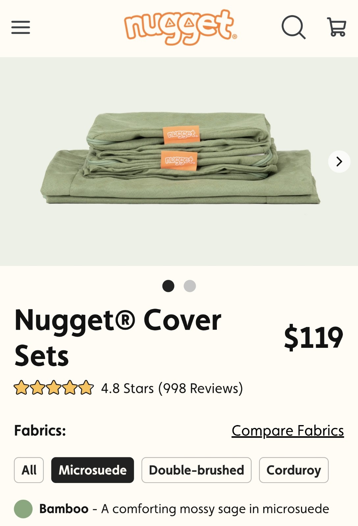Viewport: 358px width, 526px height.
Task: Open the Compare Fabrics link
Action: pyautogui.click(x=288, y=431)
